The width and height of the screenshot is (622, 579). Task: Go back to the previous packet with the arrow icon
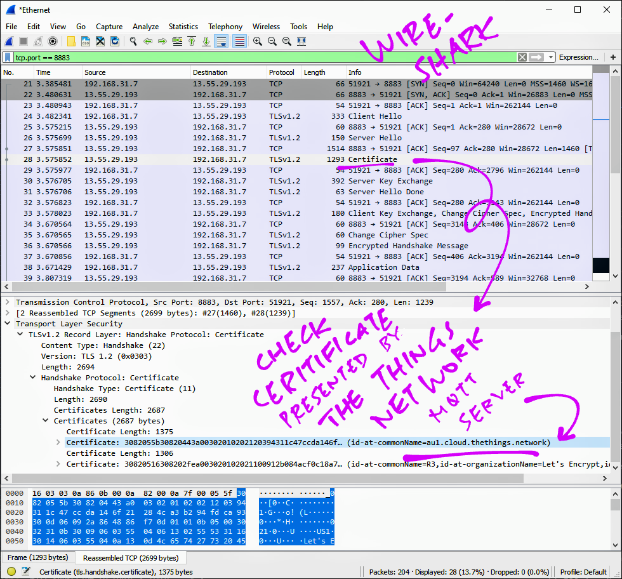(x=148, y=41)
